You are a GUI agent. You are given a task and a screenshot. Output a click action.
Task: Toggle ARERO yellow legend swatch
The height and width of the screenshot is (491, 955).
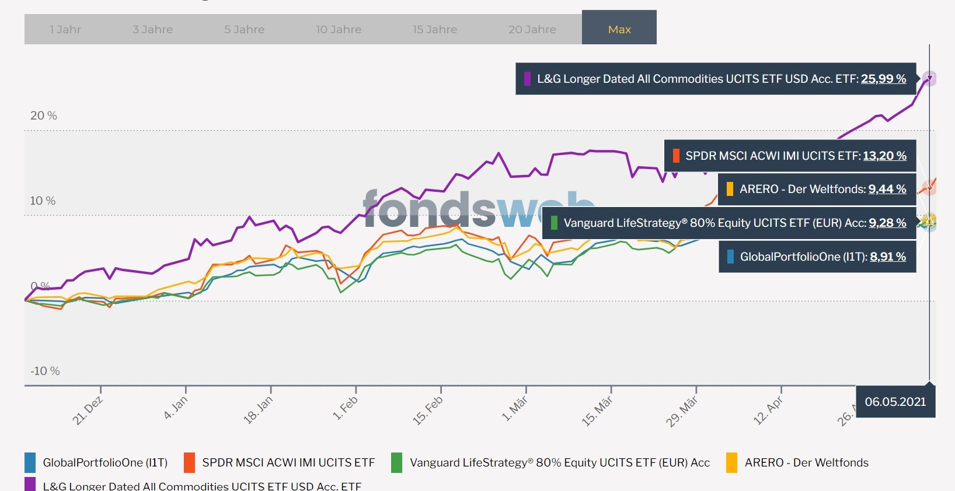point(731,462)
